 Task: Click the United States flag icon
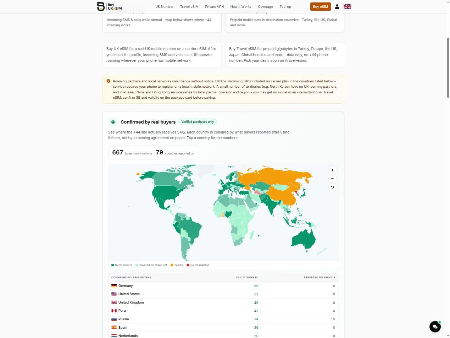click(x=114, y=294)
